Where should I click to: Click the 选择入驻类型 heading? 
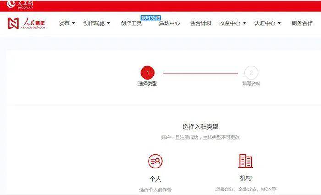pos(200,126)
